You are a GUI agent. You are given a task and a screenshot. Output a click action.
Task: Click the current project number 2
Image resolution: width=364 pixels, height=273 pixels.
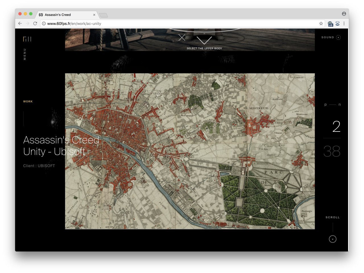click(336, 126)
